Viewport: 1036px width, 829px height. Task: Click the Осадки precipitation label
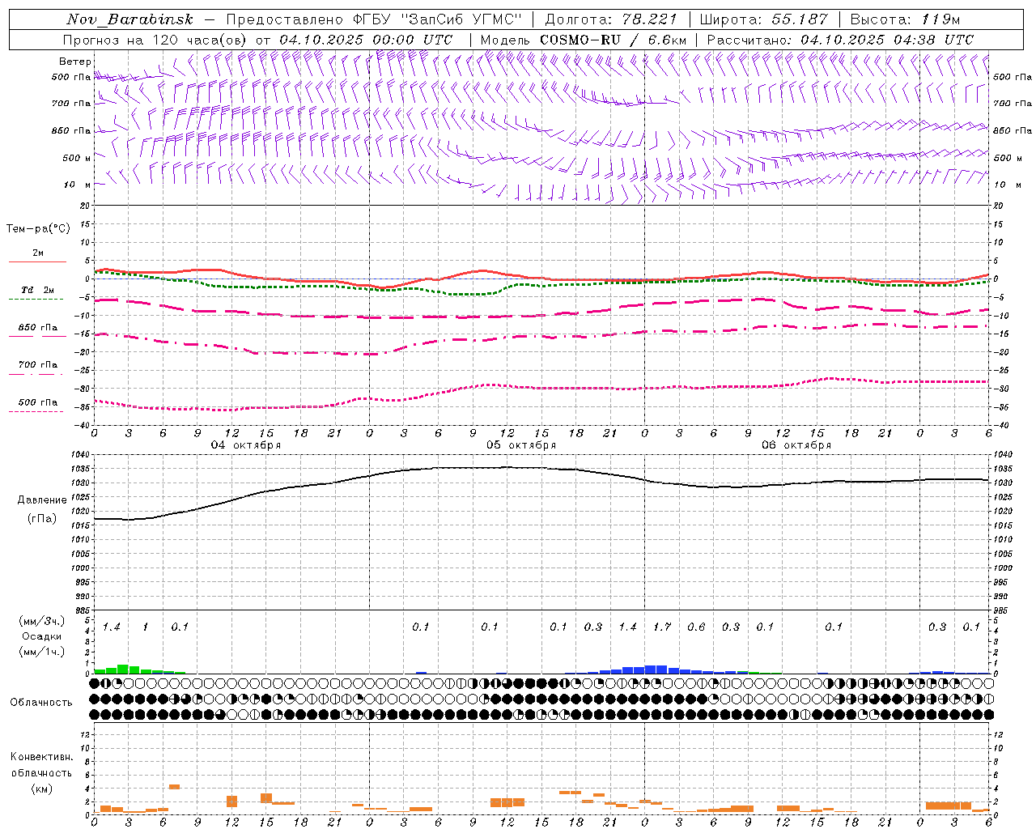point(42,636)
